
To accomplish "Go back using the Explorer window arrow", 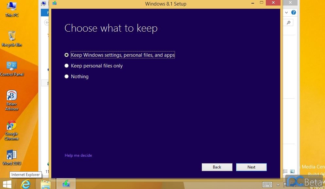I will [x=47, y=22].
